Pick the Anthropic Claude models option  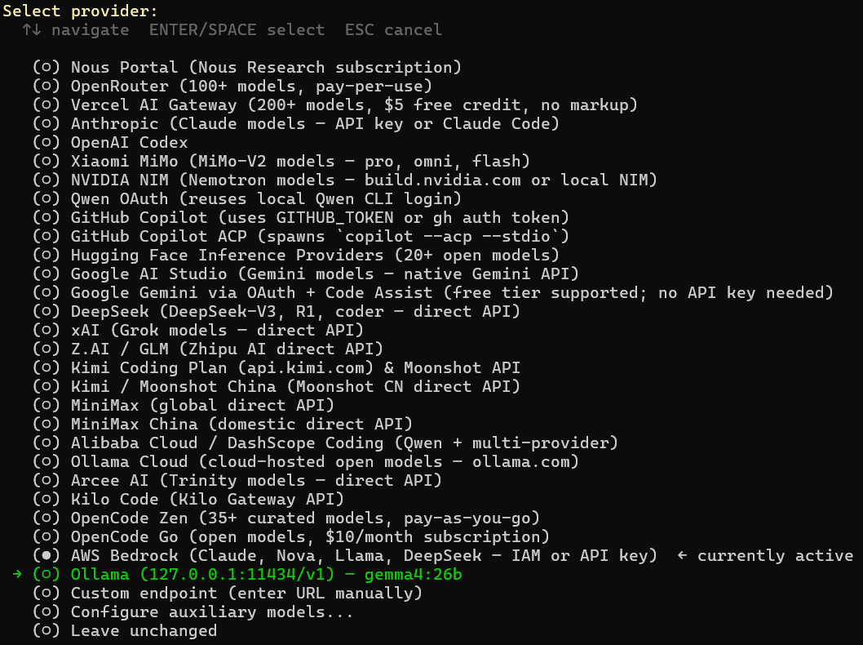click(46, 124)
